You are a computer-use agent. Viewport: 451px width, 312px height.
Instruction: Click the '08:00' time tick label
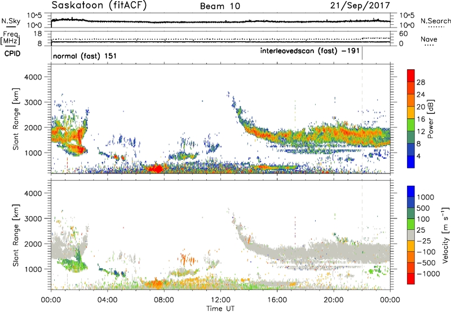pyautogui.click(x=164, y=300)
